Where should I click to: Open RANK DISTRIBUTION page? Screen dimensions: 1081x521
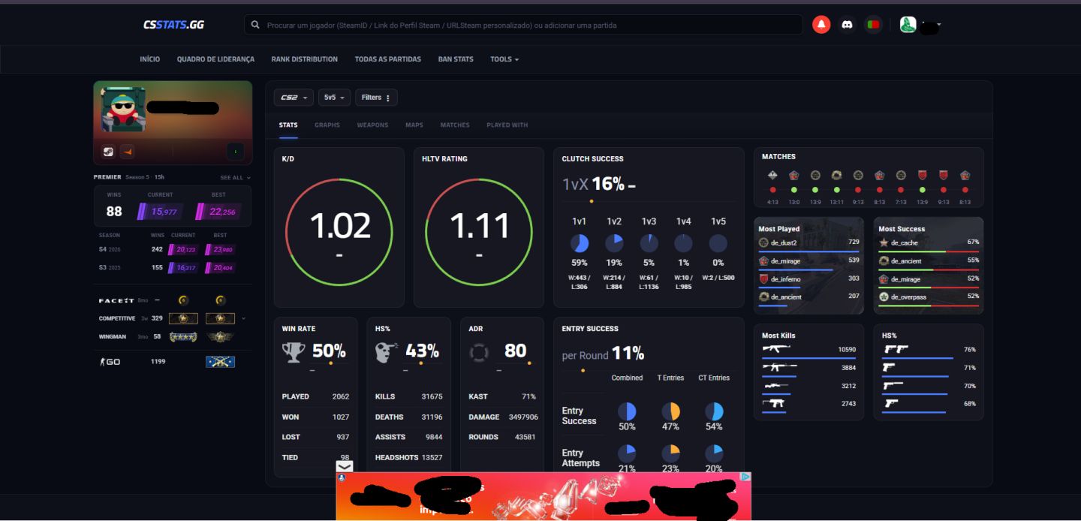point(305,59)
